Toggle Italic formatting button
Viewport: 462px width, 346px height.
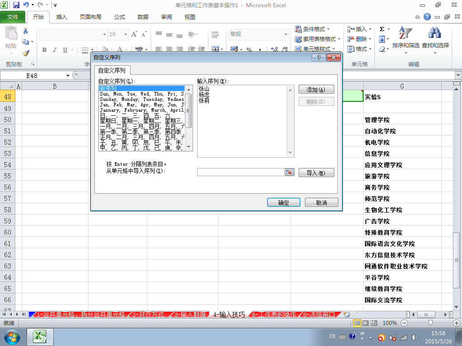[x=55, y=50]
